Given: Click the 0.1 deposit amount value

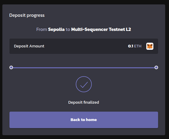Looking at the screenshot, I should pos(131,46).
